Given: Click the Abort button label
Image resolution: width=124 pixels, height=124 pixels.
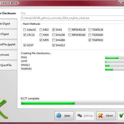Looking at the screenshot, I should (109, 116).
